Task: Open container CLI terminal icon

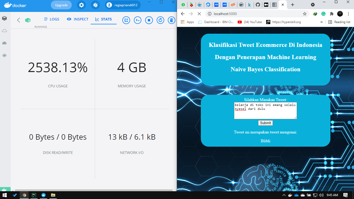Action: 138,20
